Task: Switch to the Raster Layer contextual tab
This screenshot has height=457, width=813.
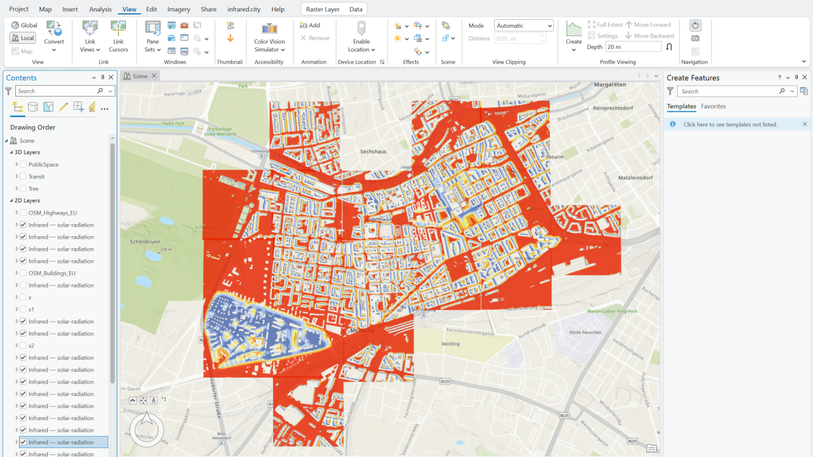Action: 323,9
